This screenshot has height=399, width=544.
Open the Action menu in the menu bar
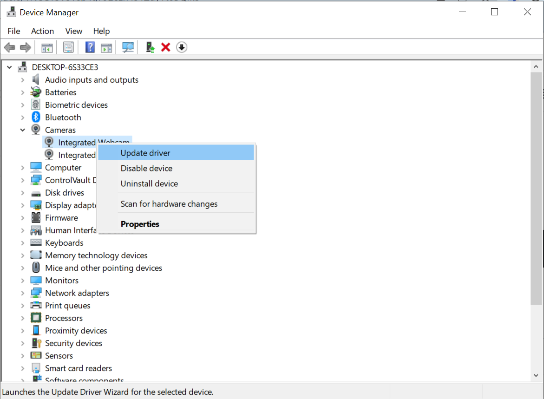(x=42, y=31)
